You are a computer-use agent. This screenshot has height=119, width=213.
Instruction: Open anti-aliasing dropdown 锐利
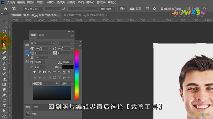[67, 84]
